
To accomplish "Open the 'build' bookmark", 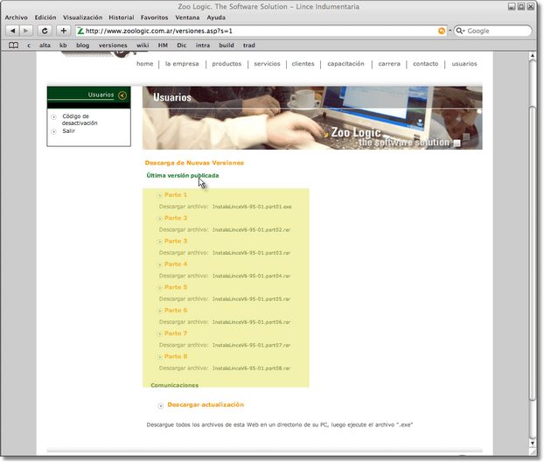I will 227,46.
